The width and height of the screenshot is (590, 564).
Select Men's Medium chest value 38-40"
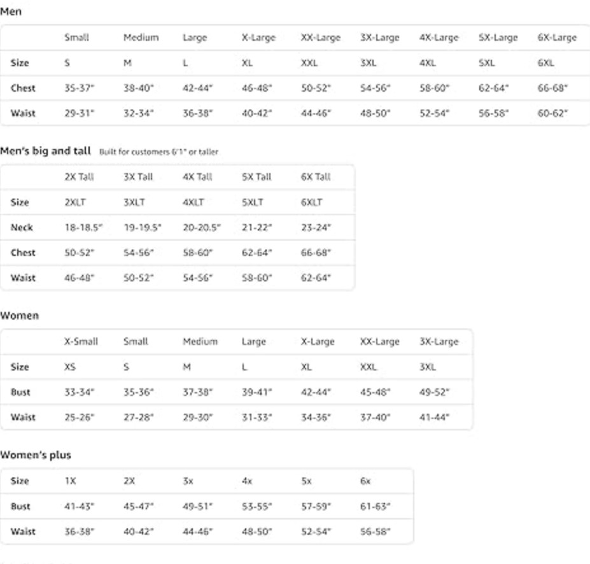(139, 88)
